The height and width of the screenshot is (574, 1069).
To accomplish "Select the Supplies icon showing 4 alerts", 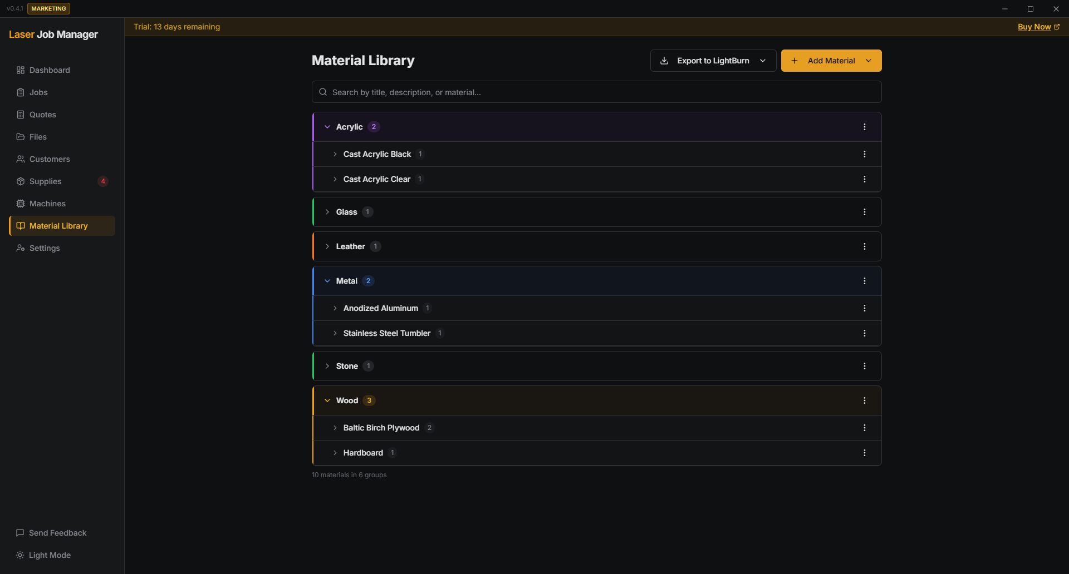I will [21, 181].
